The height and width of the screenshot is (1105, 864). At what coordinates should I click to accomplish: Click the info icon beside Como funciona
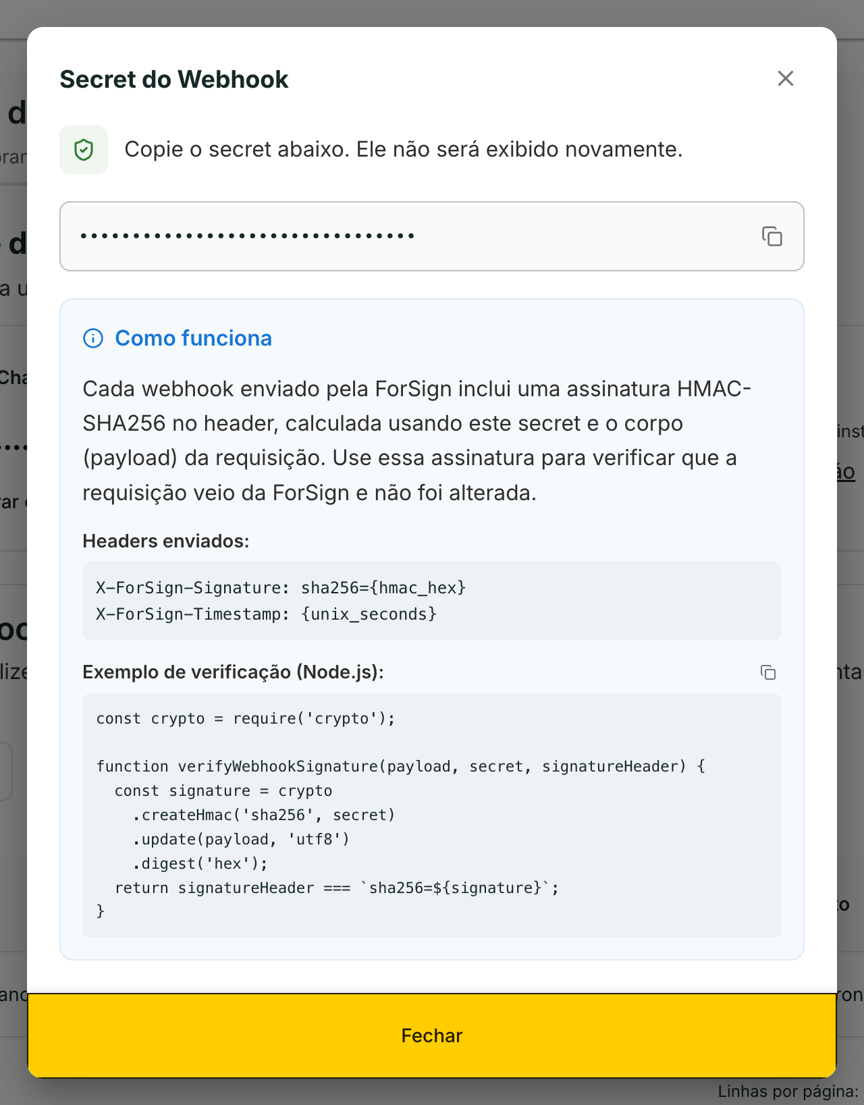(93, 338)
